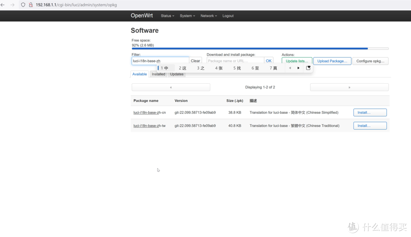Open Configure opkg settings

pyautogui.click(x=370, y=61)
